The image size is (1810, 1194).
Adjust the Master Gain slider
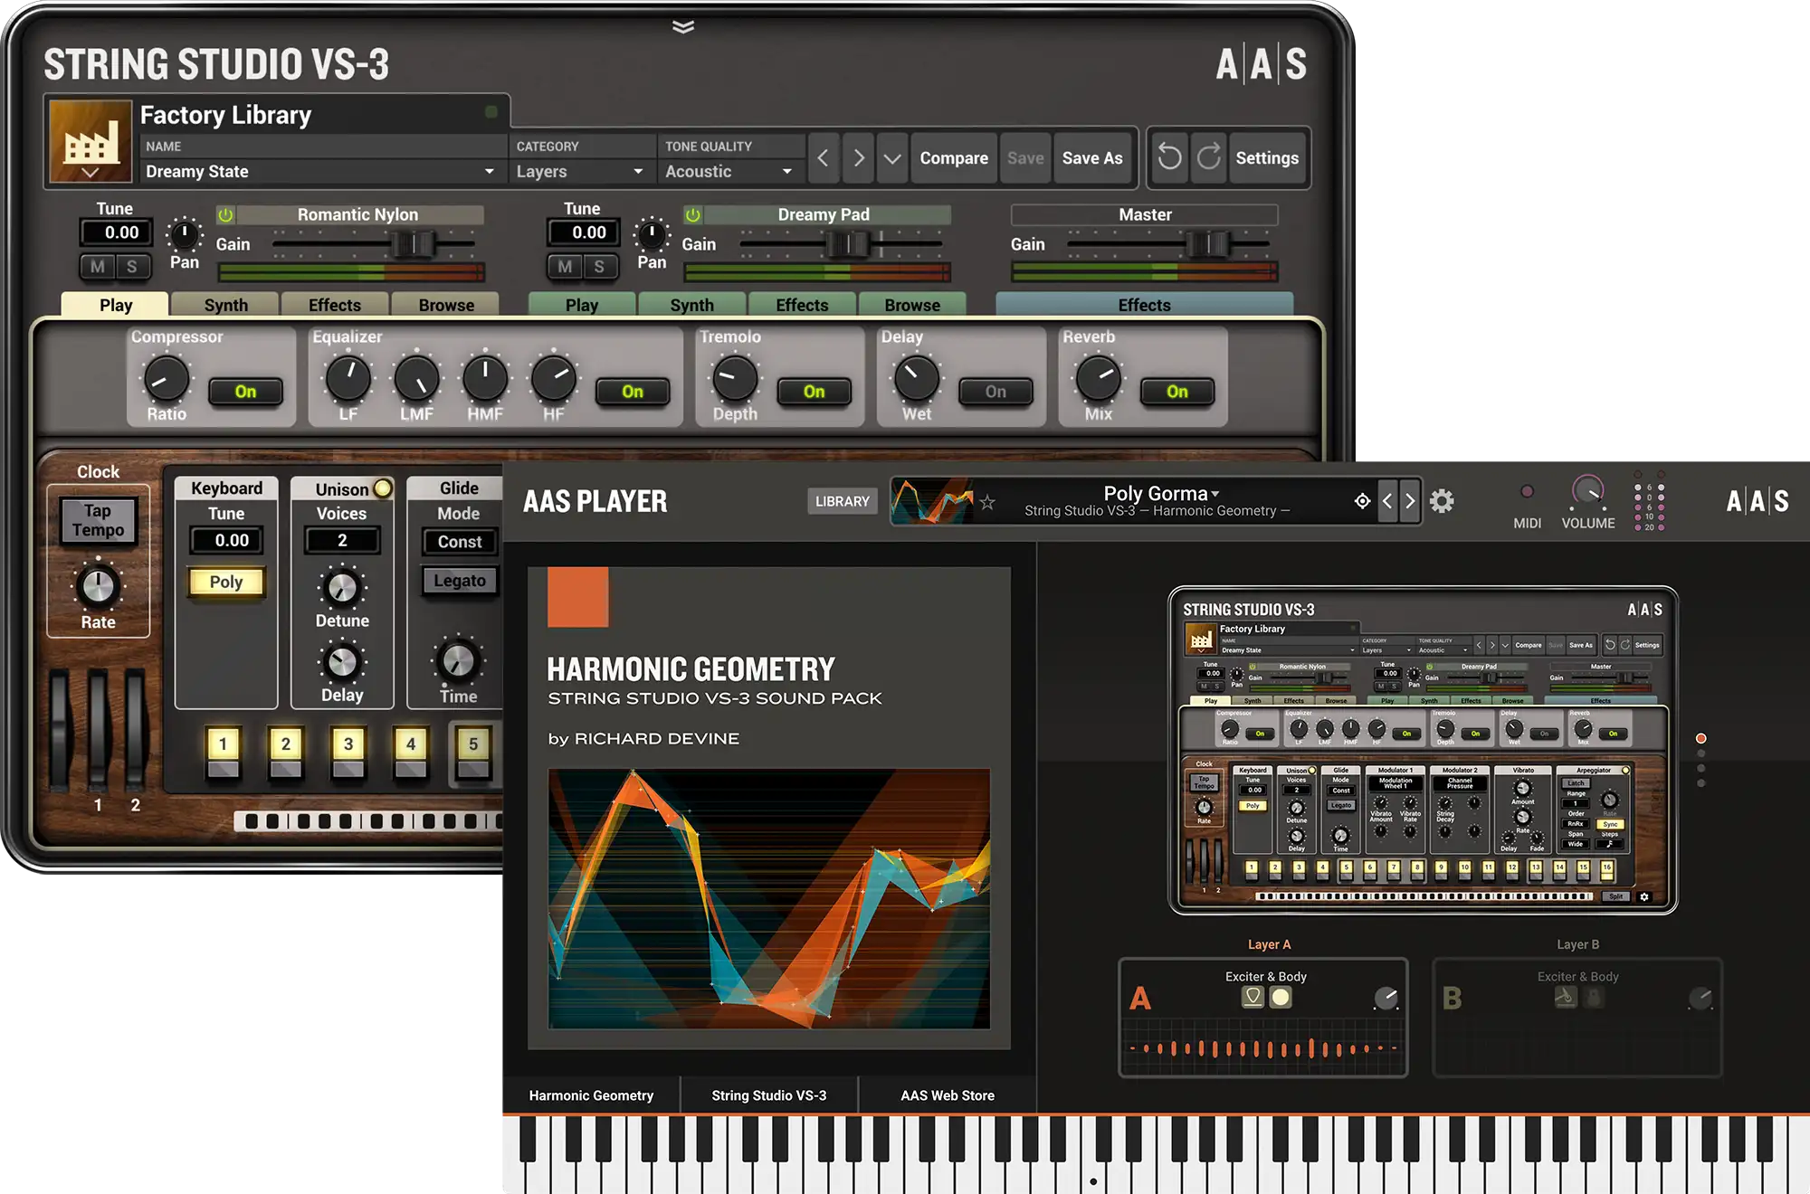point(1207,243)
